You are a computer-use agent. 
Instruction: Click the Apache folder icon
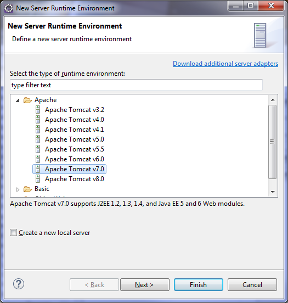[27, 100]
